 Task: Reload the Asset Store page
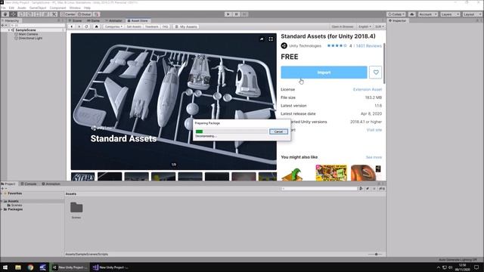[x=86, y=27]
